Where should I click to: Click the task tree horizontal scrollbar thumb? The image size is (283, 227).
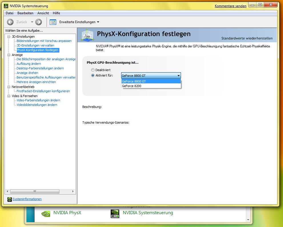(35, 192)
